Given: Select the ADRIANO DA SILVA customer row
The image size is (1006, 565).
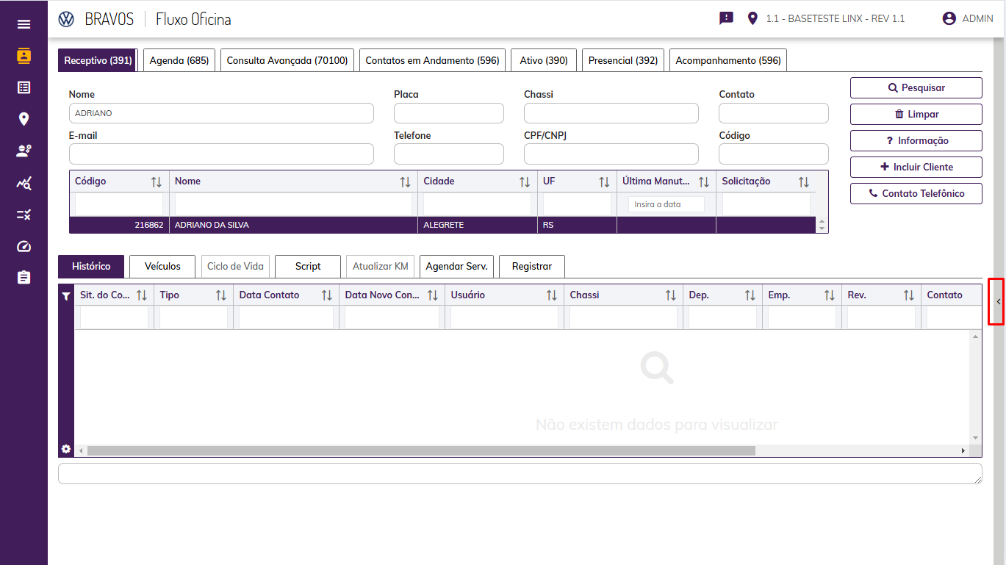Looking at the screenshot, I should click(x=442, y=225).
